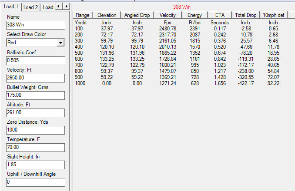Click the Angled Drop column header
295x191 pixels.
pos(137,15)
